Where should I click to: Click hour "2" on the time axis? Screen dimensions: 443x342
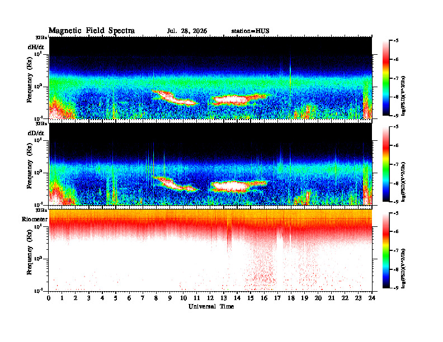(x=76, y=298)
